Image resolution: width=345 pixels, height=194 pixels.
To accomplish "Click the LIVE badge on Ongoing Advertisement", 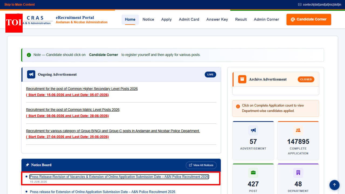I will point(211,75).
